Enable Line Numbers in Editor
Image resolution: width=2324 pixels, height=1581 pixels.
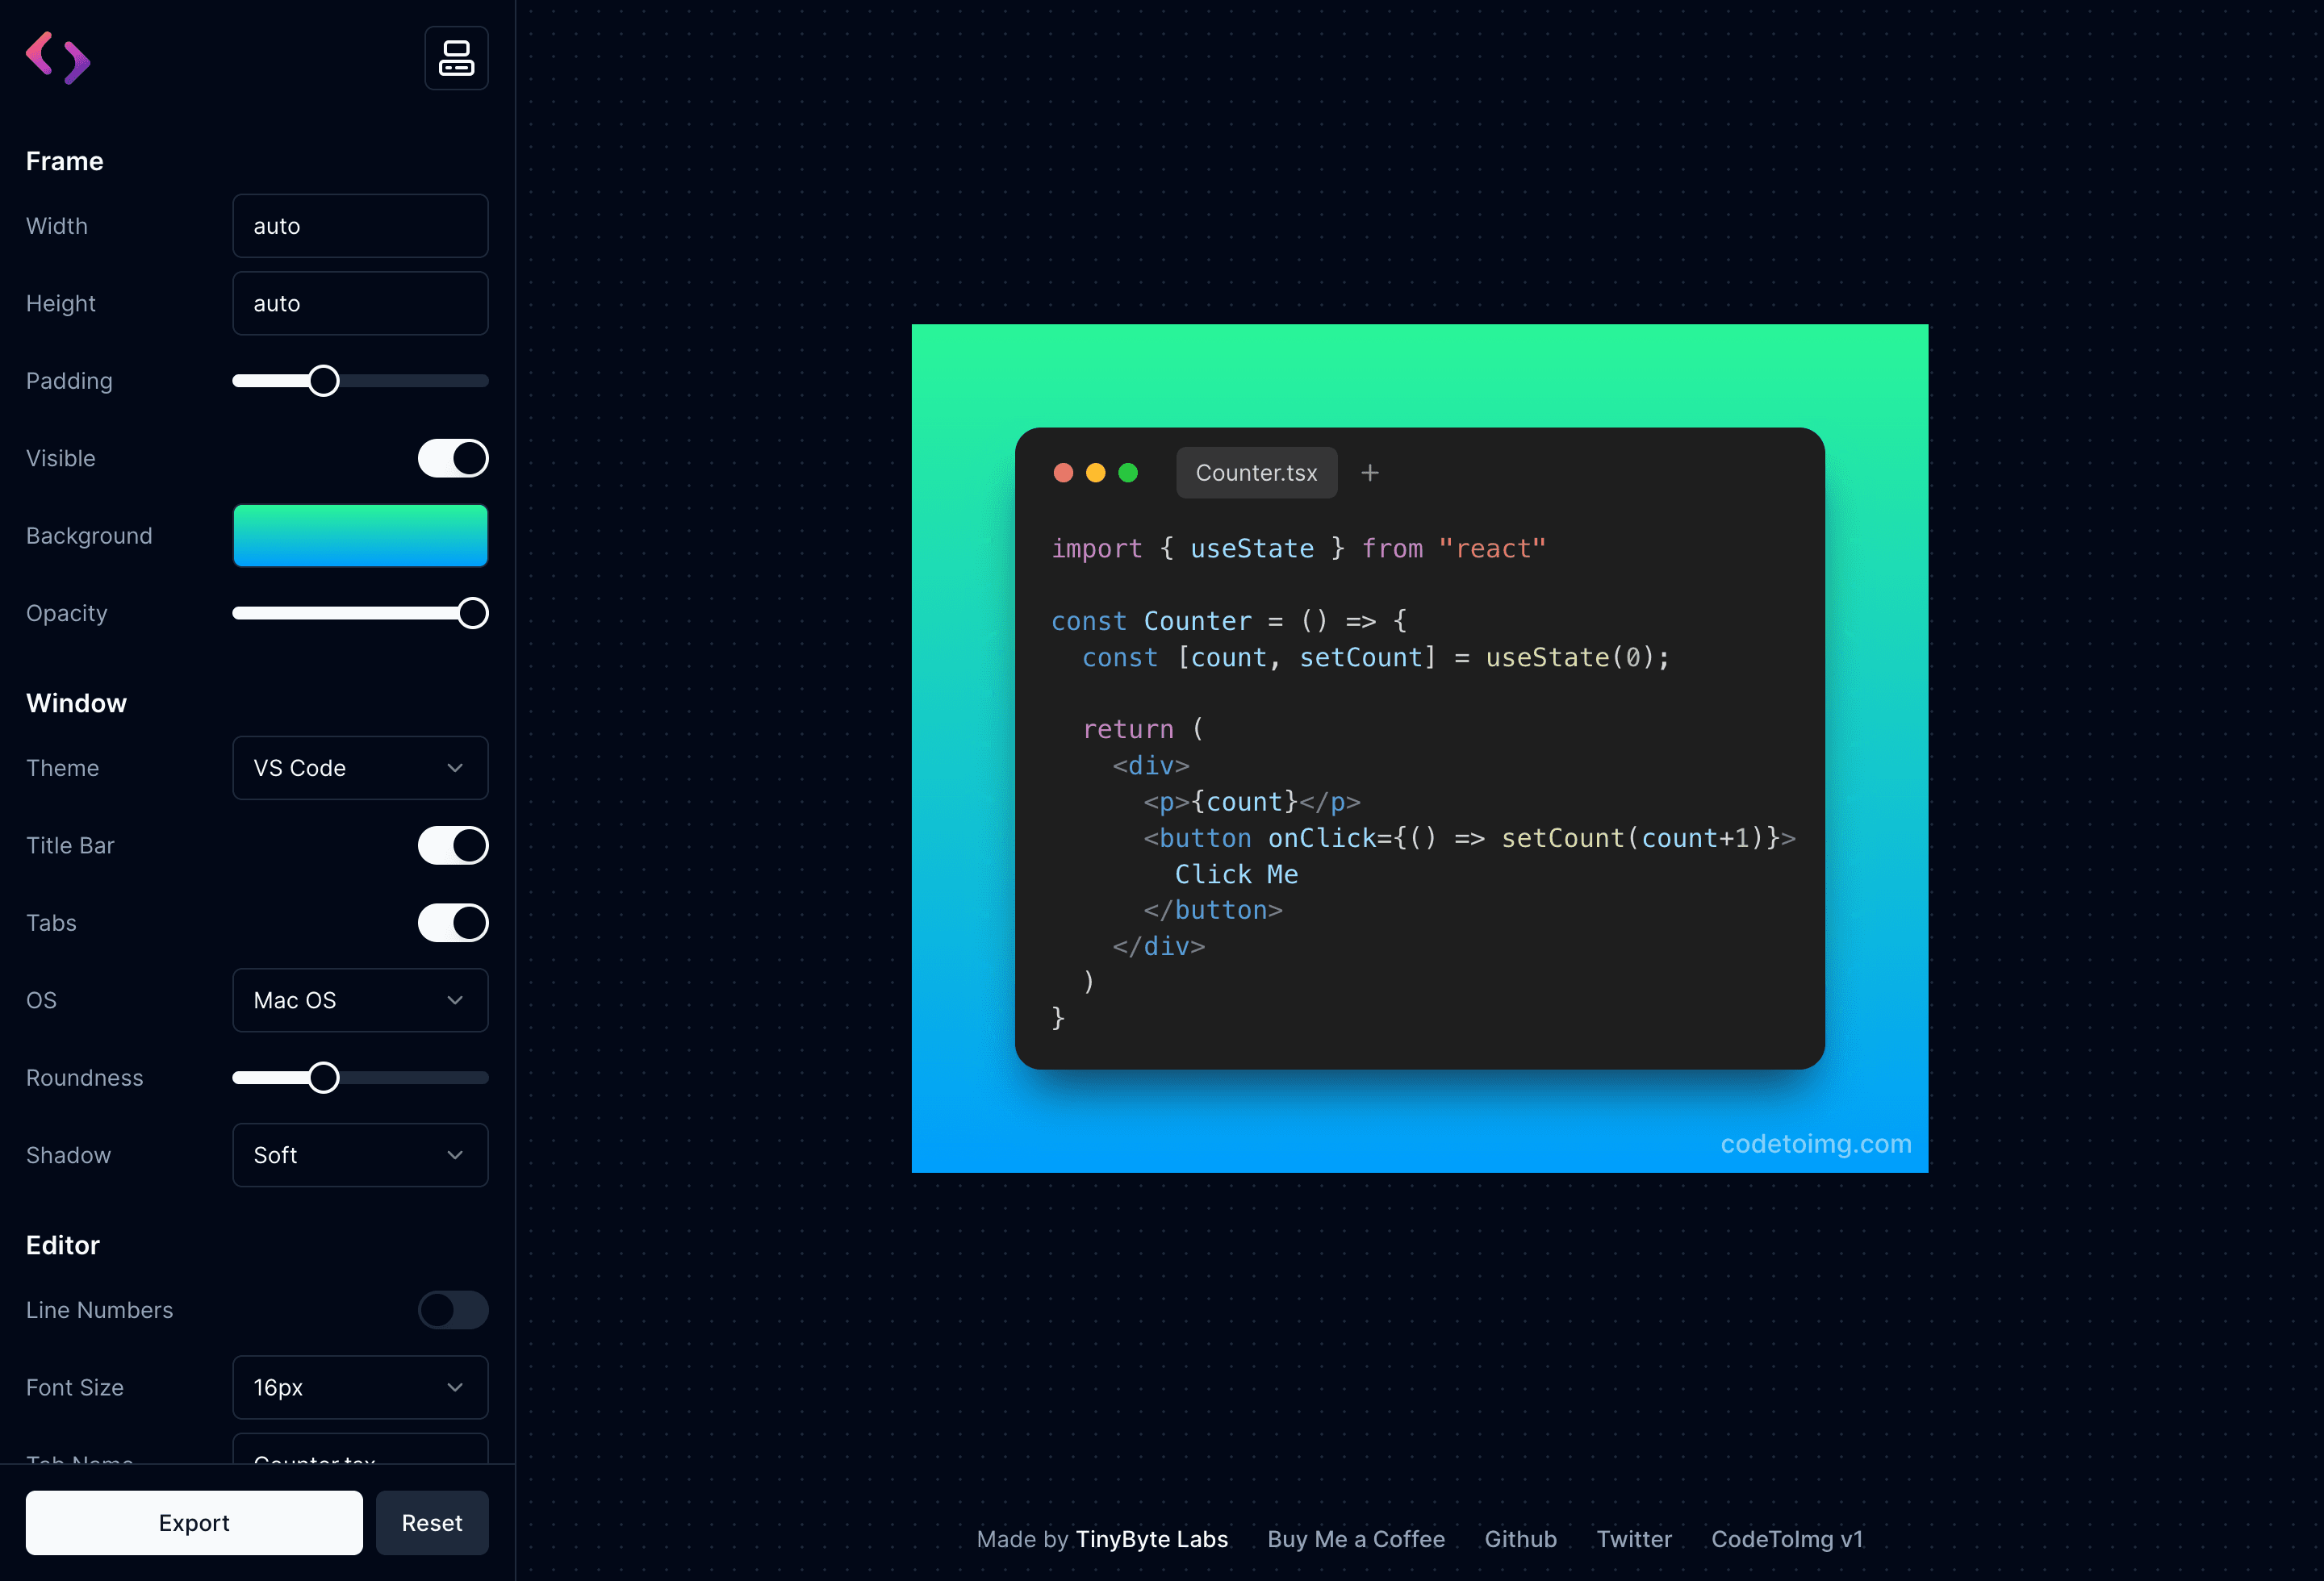(x=453, y=1310)
